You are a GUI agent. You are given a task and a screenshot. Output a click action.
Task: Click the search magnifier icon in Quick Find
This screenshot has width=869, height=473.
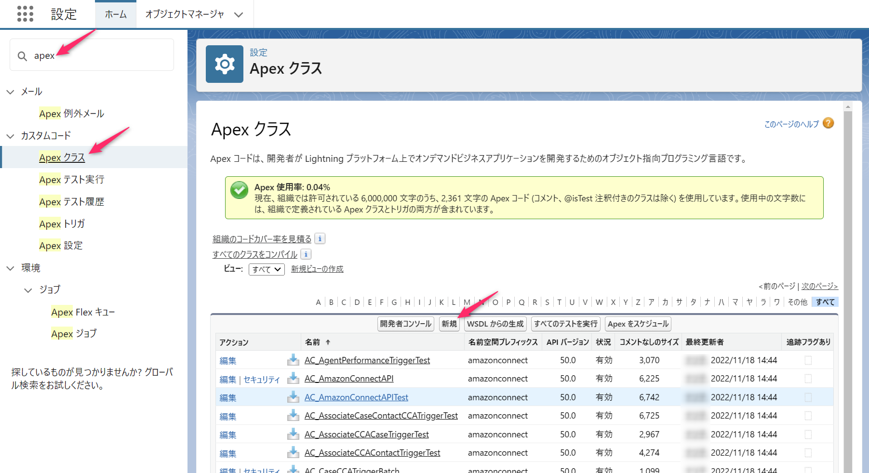(x=22, y=56)
